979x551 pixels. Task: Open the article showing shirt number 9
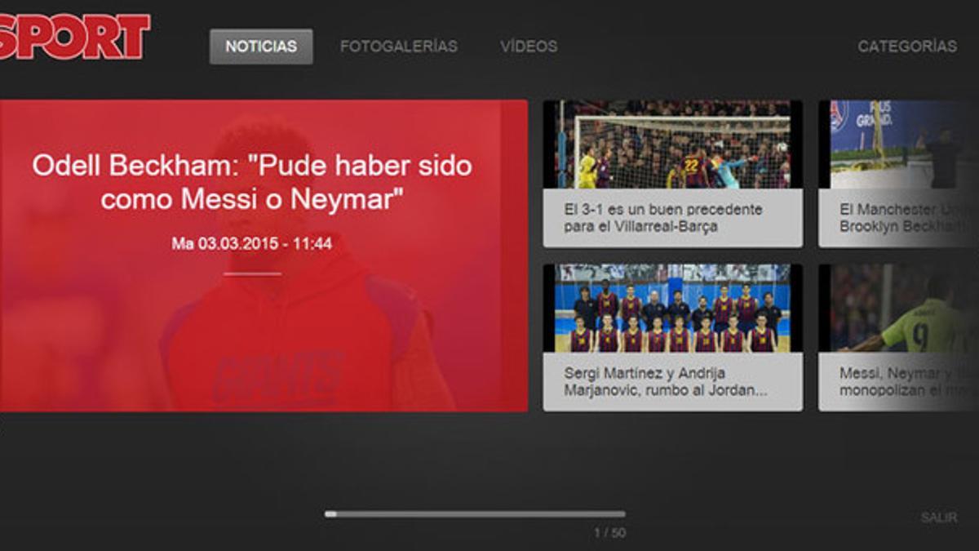pos(897,306)
